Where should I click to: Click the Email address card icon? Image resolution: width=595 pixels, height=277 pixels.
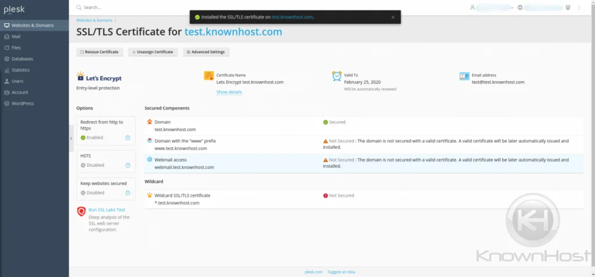(x=464, y=76)
